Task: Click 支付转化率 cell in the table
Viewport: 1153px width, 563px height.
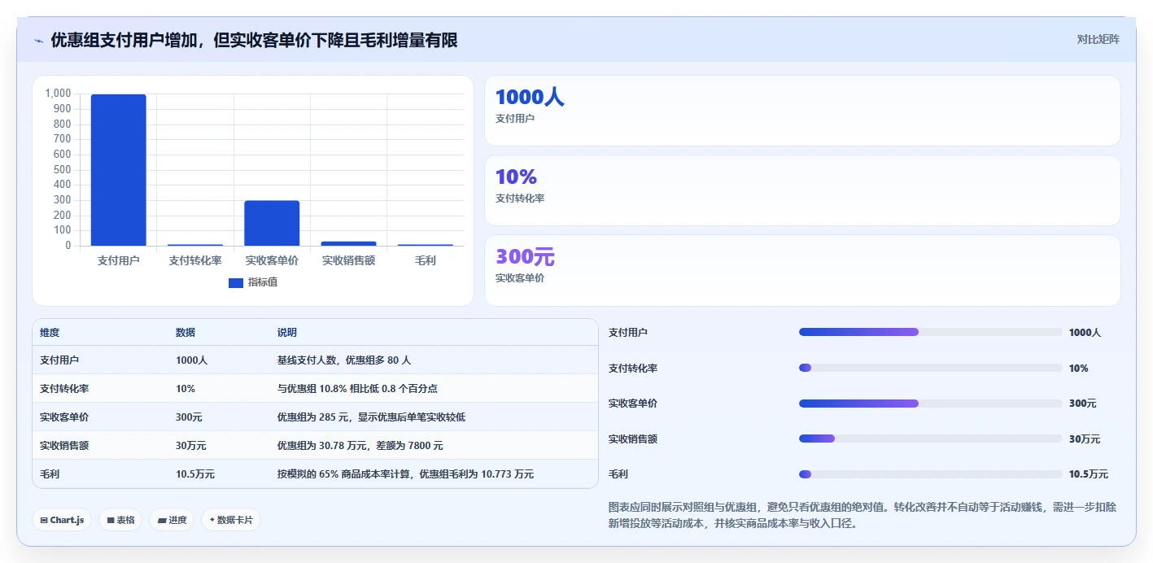Action: click(64, 388)
